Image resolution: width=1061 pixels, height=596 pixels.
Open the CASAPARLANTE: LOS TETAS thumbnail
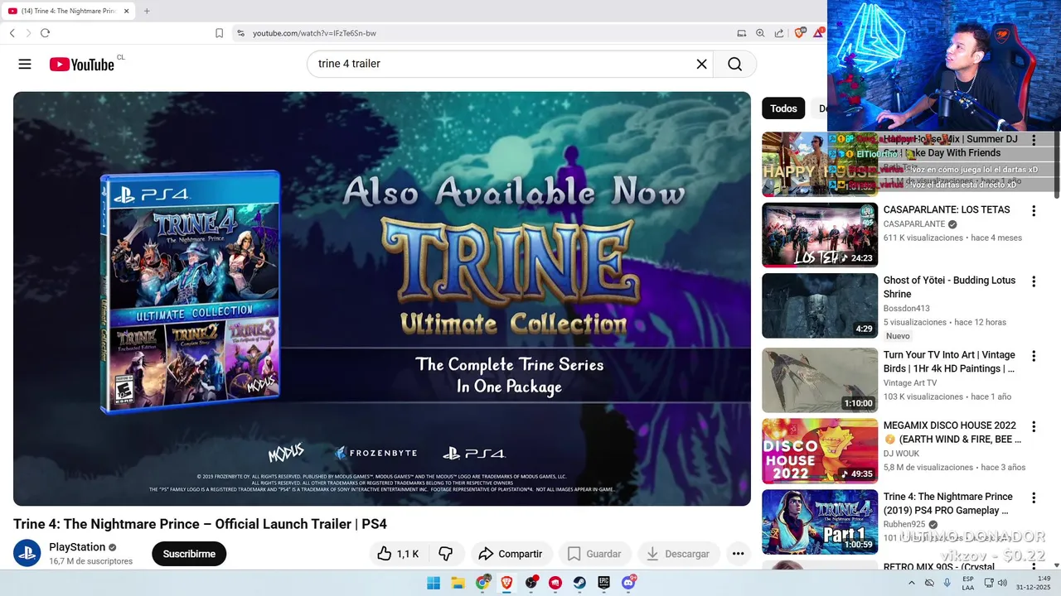coord(820,235)
